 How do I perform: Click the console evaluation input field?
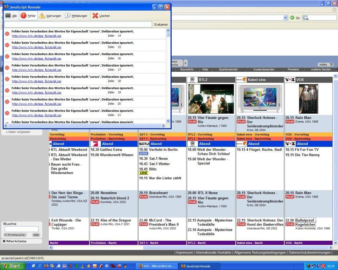pos(78,24)
